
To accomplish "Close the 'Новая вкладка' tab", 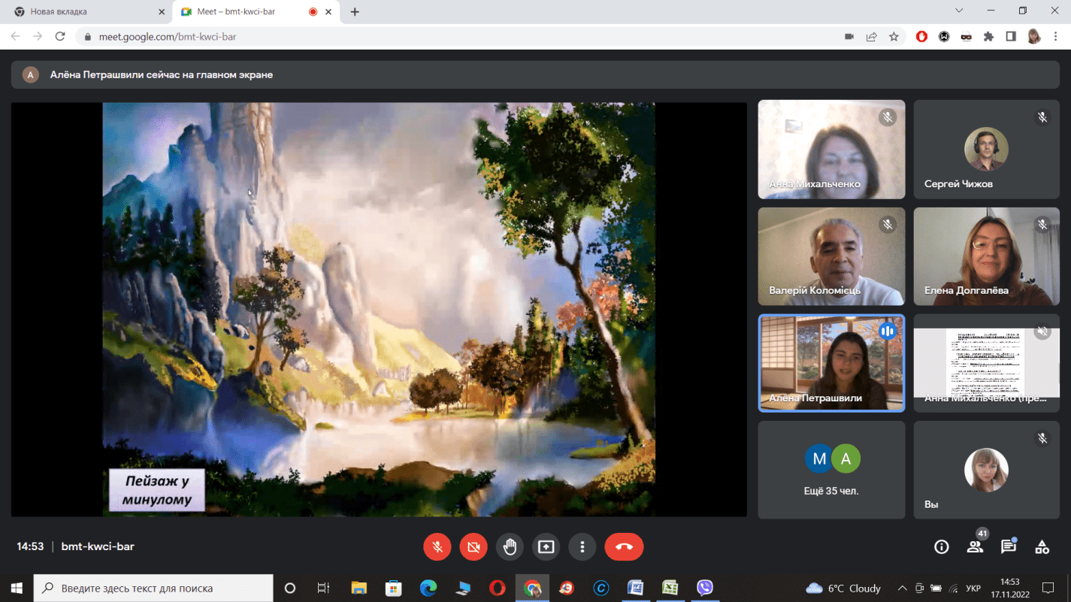I will coord(162,12).
